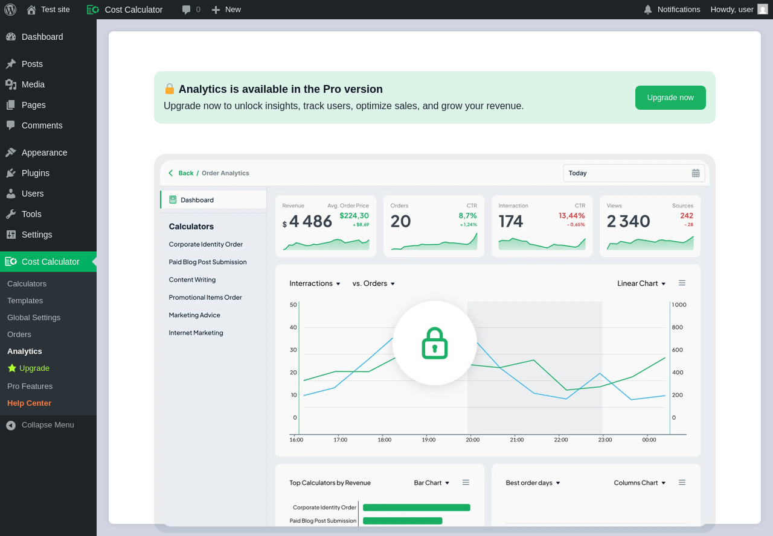
Task: Open hamburger menu on Interactions chart
Action: [682, 283]
